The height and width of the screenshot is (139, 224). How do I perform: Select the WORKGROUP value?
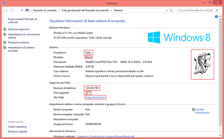(93, 124)
